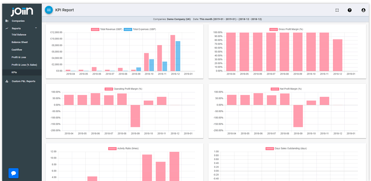Open the user account icon
Image resolution: width=371 pixels, height=181 pixels.
(363, 10)
